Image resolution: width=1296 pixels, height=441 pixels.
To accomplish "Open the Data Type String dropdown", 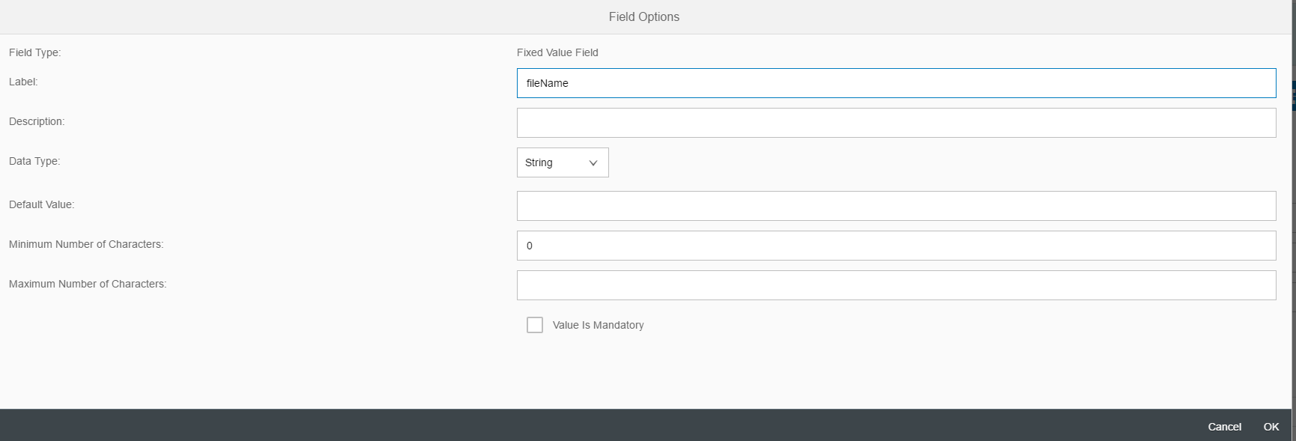I will [563, 162].
